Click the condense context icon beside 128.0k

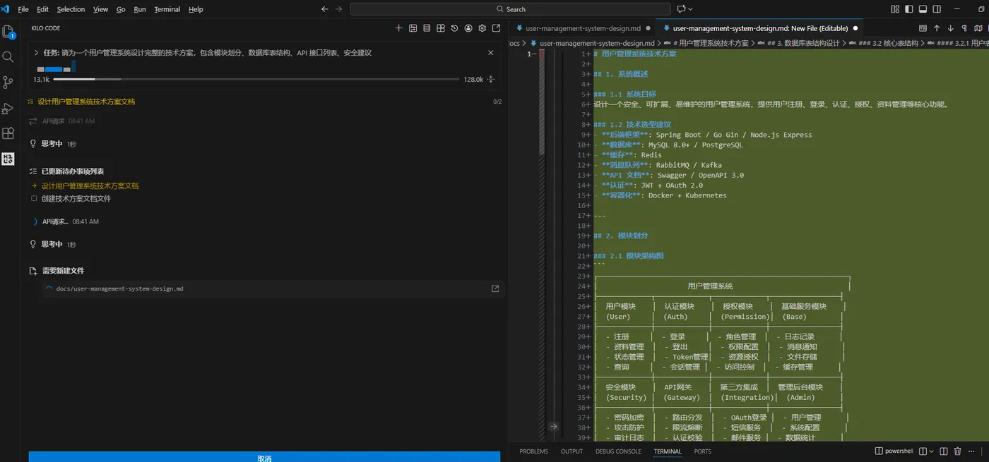(x=491, y=79)
